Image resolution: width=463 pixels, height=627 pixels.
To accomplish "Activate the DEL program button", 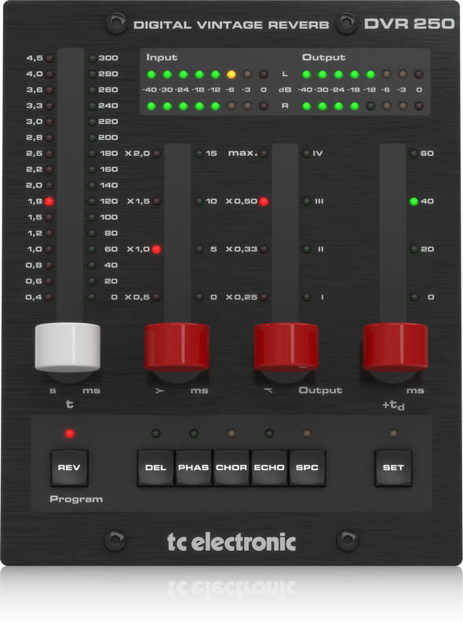I will click(x=155, y=468).
